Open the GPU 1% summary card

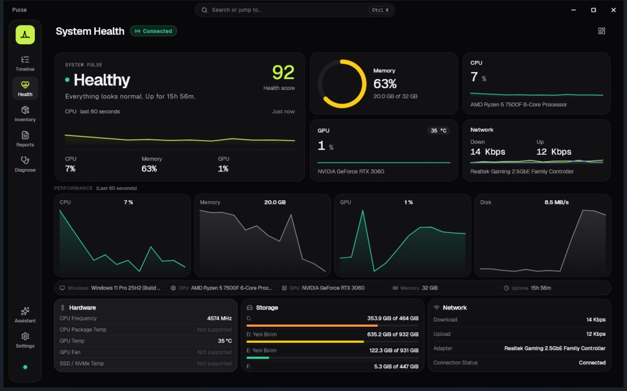coord(384,150)
